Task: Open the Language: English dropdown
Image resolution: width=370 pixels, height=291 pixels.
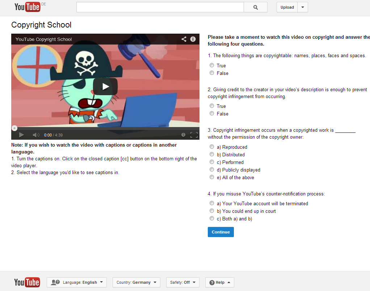Action: point(77,282)
